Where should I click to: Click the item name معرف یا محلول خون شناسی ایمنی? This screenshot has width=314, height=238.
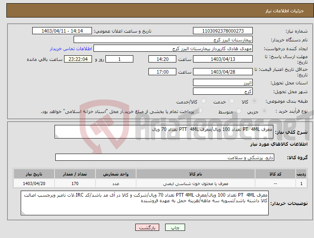(196, 183)
